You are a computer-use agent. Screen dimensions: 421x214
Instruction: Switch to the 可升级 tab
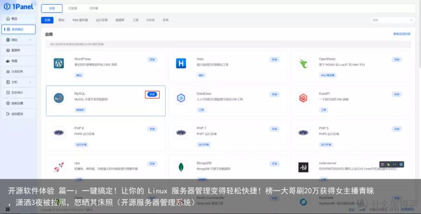pyautogui.click(x=94, y=8)
